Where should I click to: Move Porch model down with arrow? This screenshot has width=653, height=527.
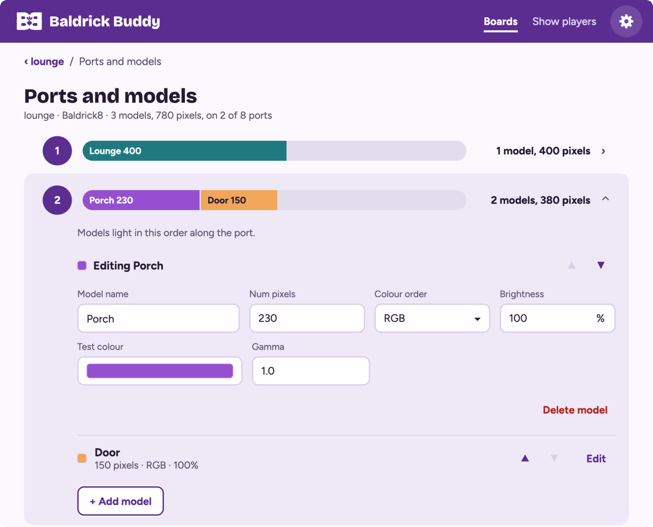pos(601,265)
